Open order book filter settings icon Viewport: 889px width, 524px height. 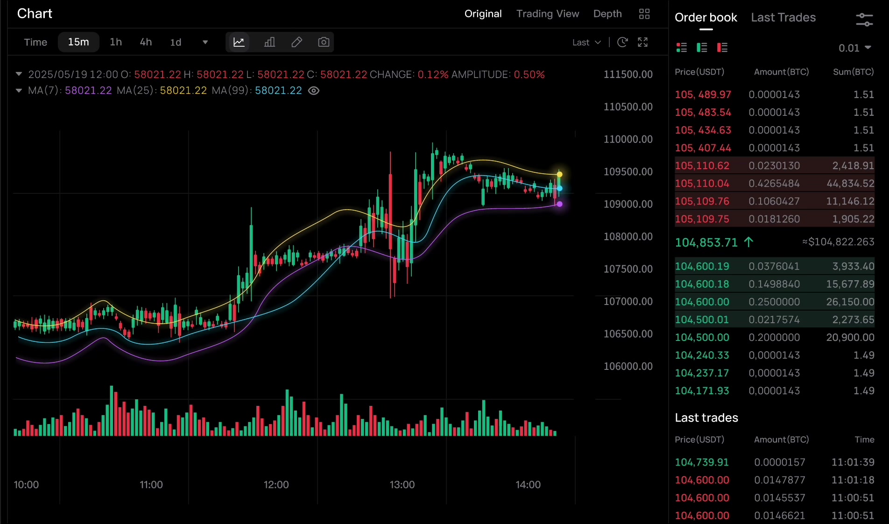pos(864,20)
